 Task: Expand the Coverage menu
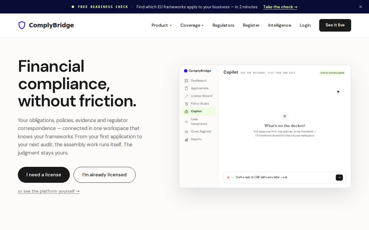(x=192, y=25)
